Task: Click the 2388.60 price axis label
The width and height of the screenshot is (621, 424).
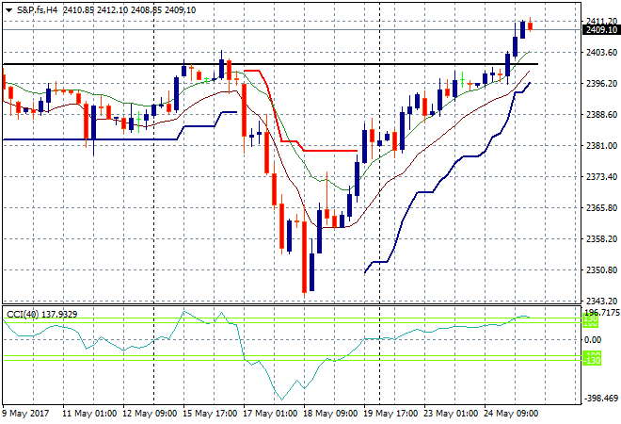Action: pyautogui.click(x=601, y=115)
